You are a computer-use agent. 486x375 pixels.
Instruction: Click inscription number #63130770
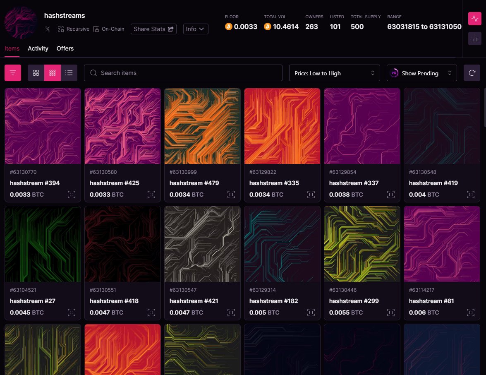click(x=23, y=172)
